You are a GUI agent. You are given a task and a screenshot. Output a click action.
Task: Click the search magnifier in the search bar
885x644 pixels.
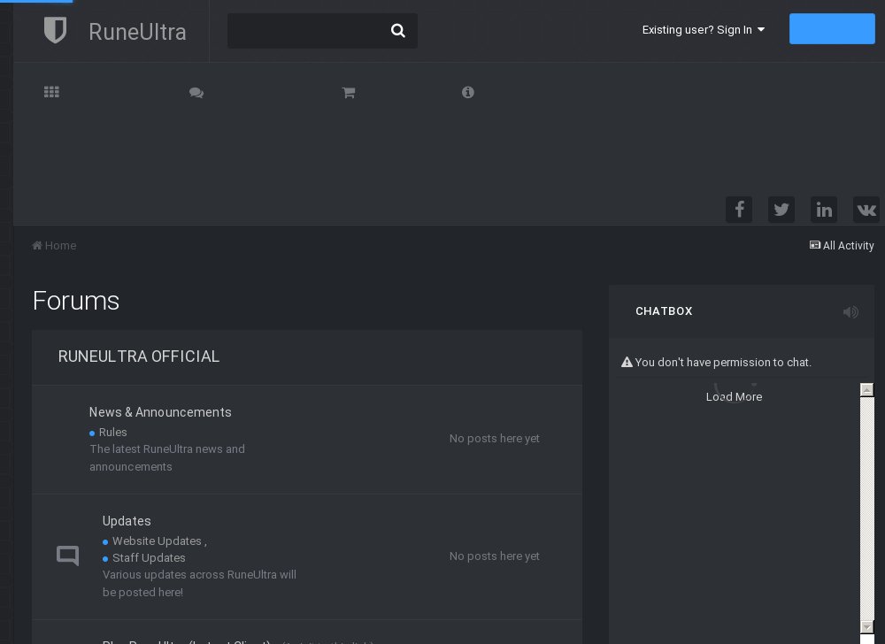click(398, 30)
